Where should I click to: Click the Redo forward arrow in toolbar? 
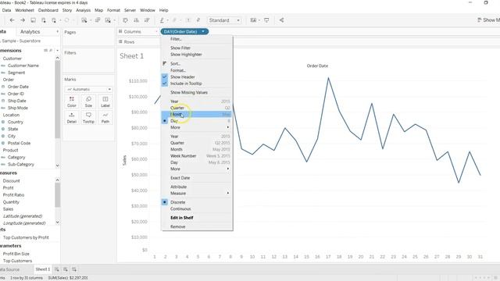pos(23,20)
